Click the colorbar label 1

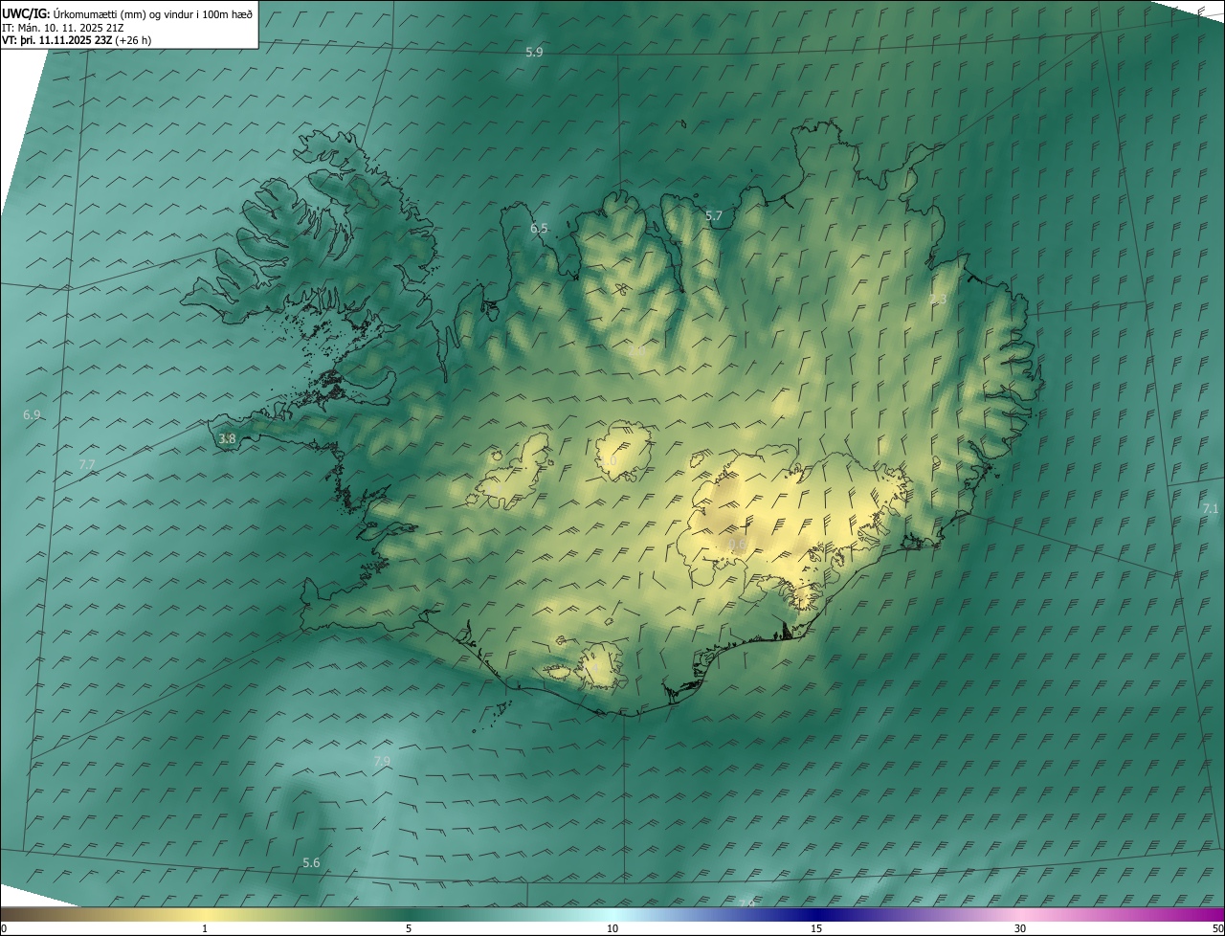(x=205, y=928)
